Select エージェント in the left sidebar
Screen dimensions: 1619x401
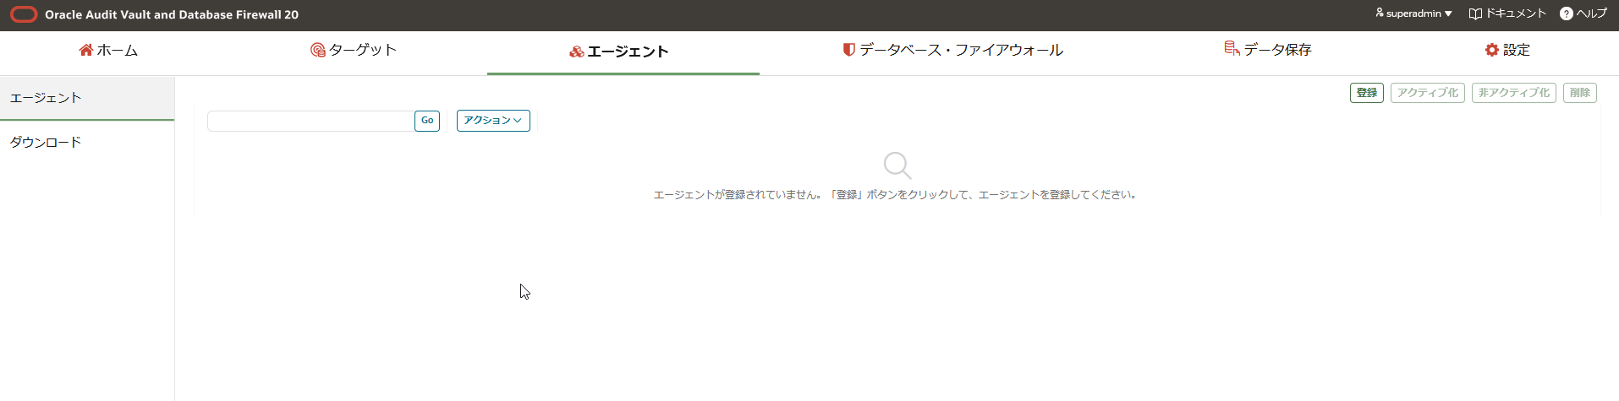[x=87, y=98]
